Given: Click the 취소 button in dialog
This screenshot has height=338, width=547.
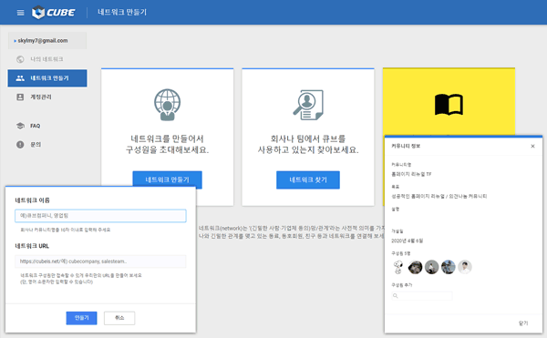Looking at the screenshot, I should [x=119, y=318].
